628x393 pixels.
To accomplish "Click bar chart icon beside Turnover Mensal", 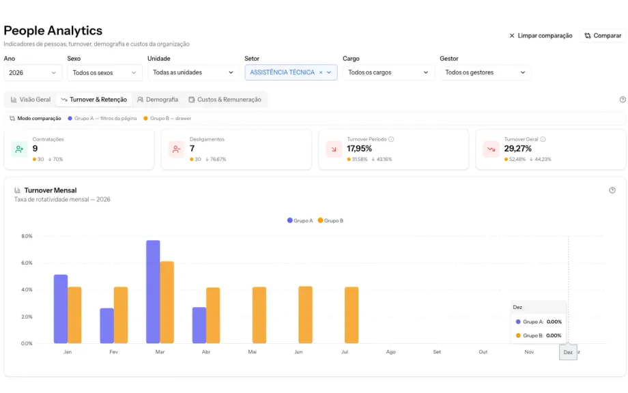I will point(18,190).
